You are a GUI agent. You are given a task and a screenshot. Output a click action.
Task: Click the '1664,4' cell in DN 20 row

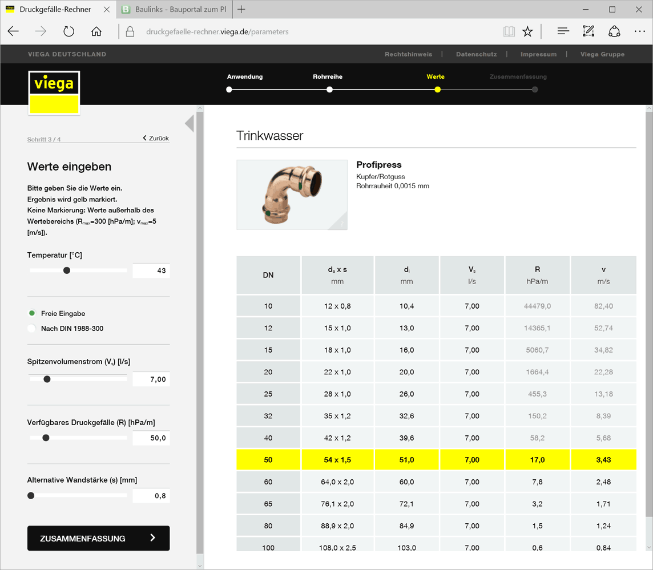(x=537, y=372)
